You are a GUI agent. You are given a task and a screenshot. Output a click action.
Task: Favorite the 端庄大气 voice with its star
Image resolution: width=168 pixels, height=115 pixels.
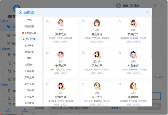click(83, 84)
